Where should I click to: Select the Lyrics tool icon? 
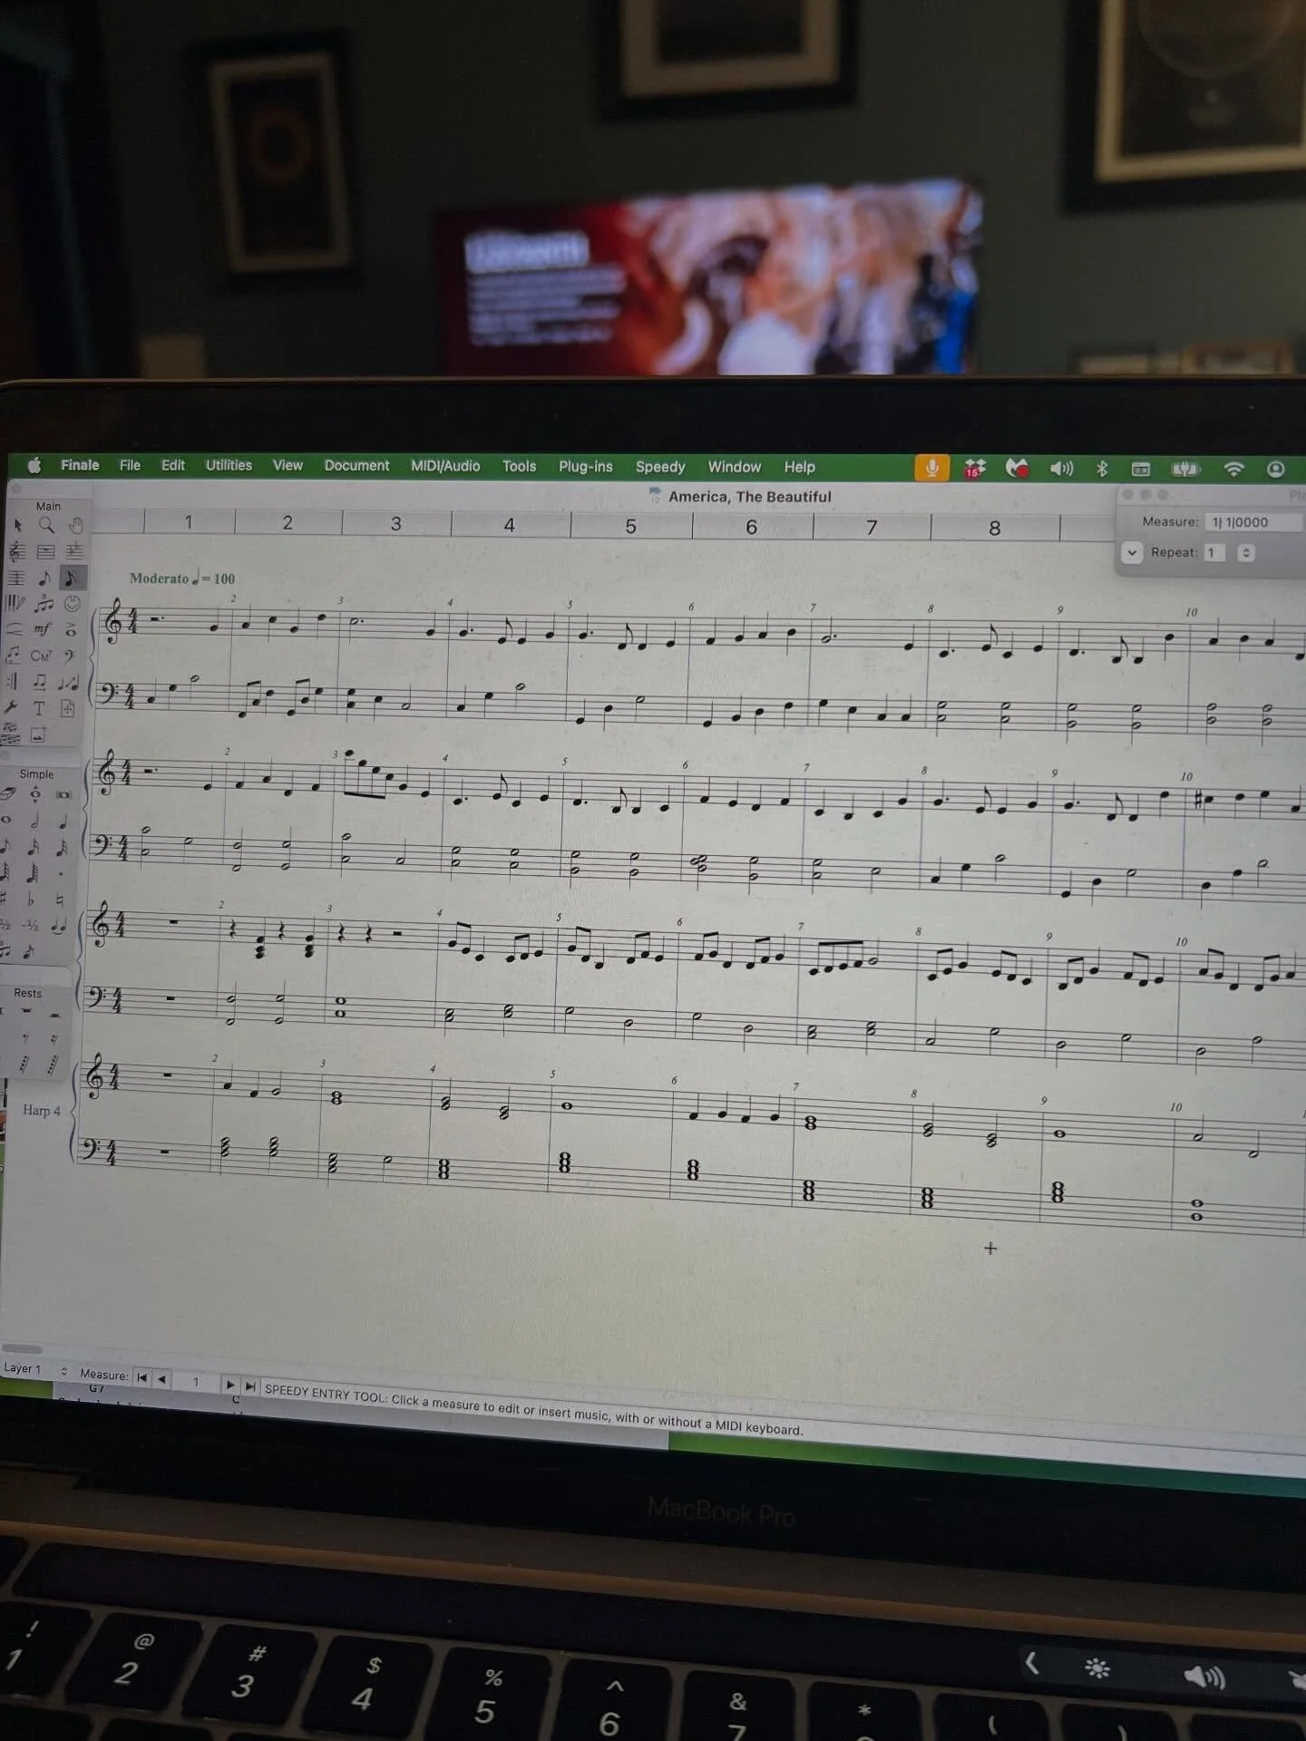[13, 656]
